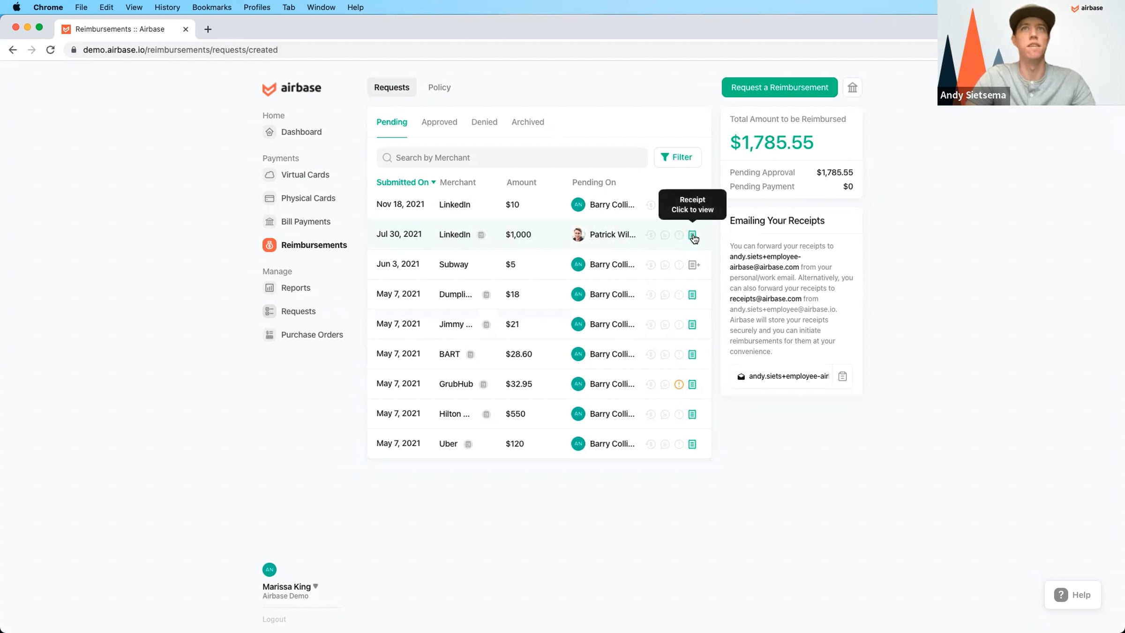Click the Nov 18, 2021 LinkedIn row date
This screenshot has height=633, width=1125.
point(400,204)
